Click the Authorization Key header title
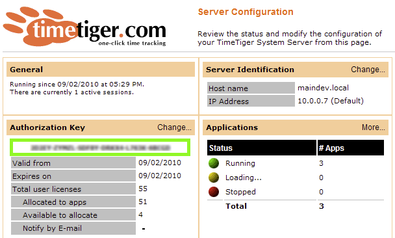The width and height of the screenshot is (395, 238). click(x=47, y=127)
